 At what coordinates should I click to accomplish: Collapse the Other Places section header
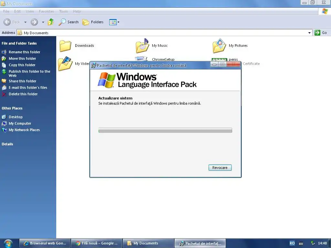pyautogui.click(x=12, y=108)
